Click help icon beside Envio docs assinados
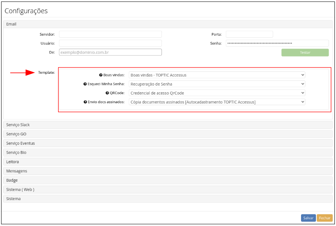The image size is (336, 226). click(x=85, y=102)
